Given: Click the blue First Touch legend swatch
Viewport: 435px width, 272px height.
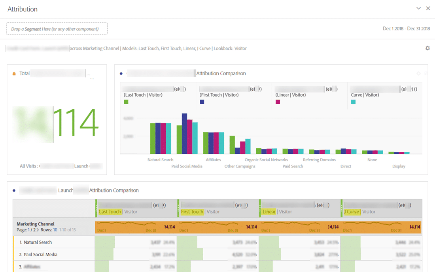Looking at the screenshot, I should (202, 102).
